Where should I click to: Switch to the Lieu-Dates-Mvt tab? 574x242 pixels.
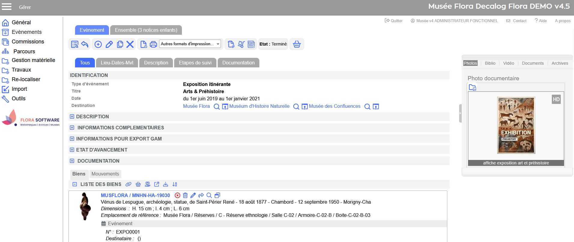117,63
